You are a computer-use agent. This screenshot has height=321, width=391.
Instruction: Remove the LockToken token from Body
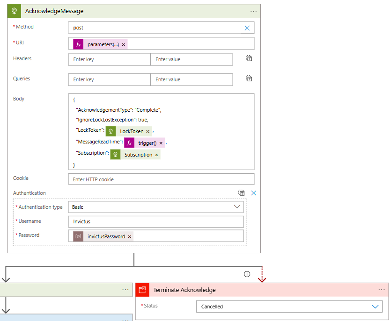point(148,131)
